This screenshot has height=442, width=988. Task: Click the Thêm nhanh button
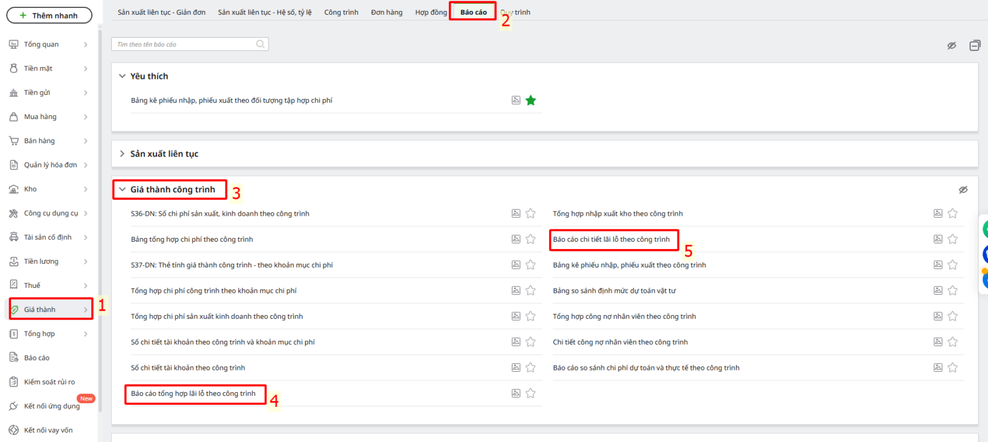pos(49,15)
